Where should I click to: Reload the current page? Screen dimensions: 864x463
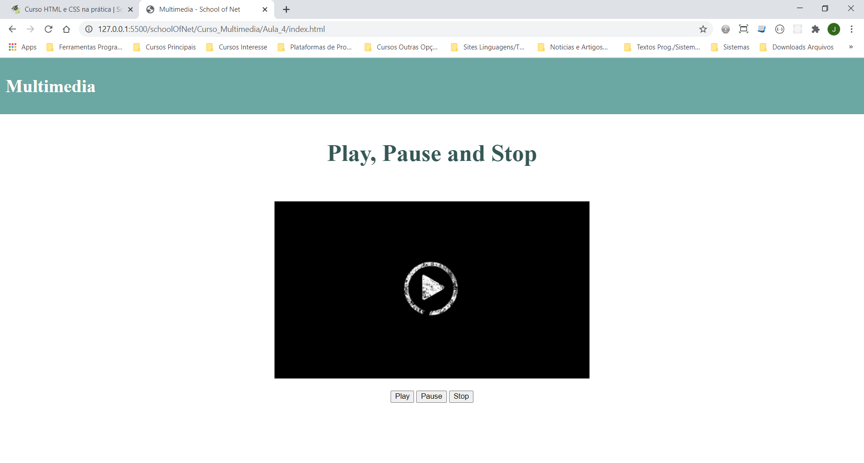click(x=49, y=29)
